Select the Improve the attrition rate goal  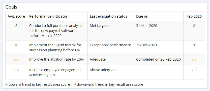tap(56, 59)
